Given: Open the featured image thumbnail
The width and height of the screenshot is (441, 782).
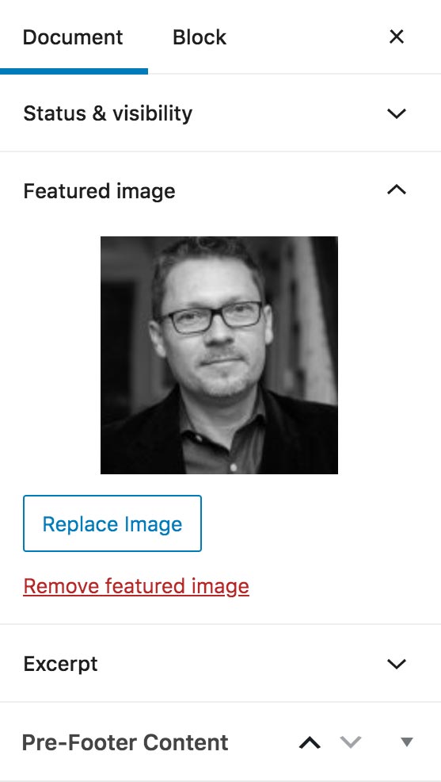Looking at the screenshot, I should point(219,355).
